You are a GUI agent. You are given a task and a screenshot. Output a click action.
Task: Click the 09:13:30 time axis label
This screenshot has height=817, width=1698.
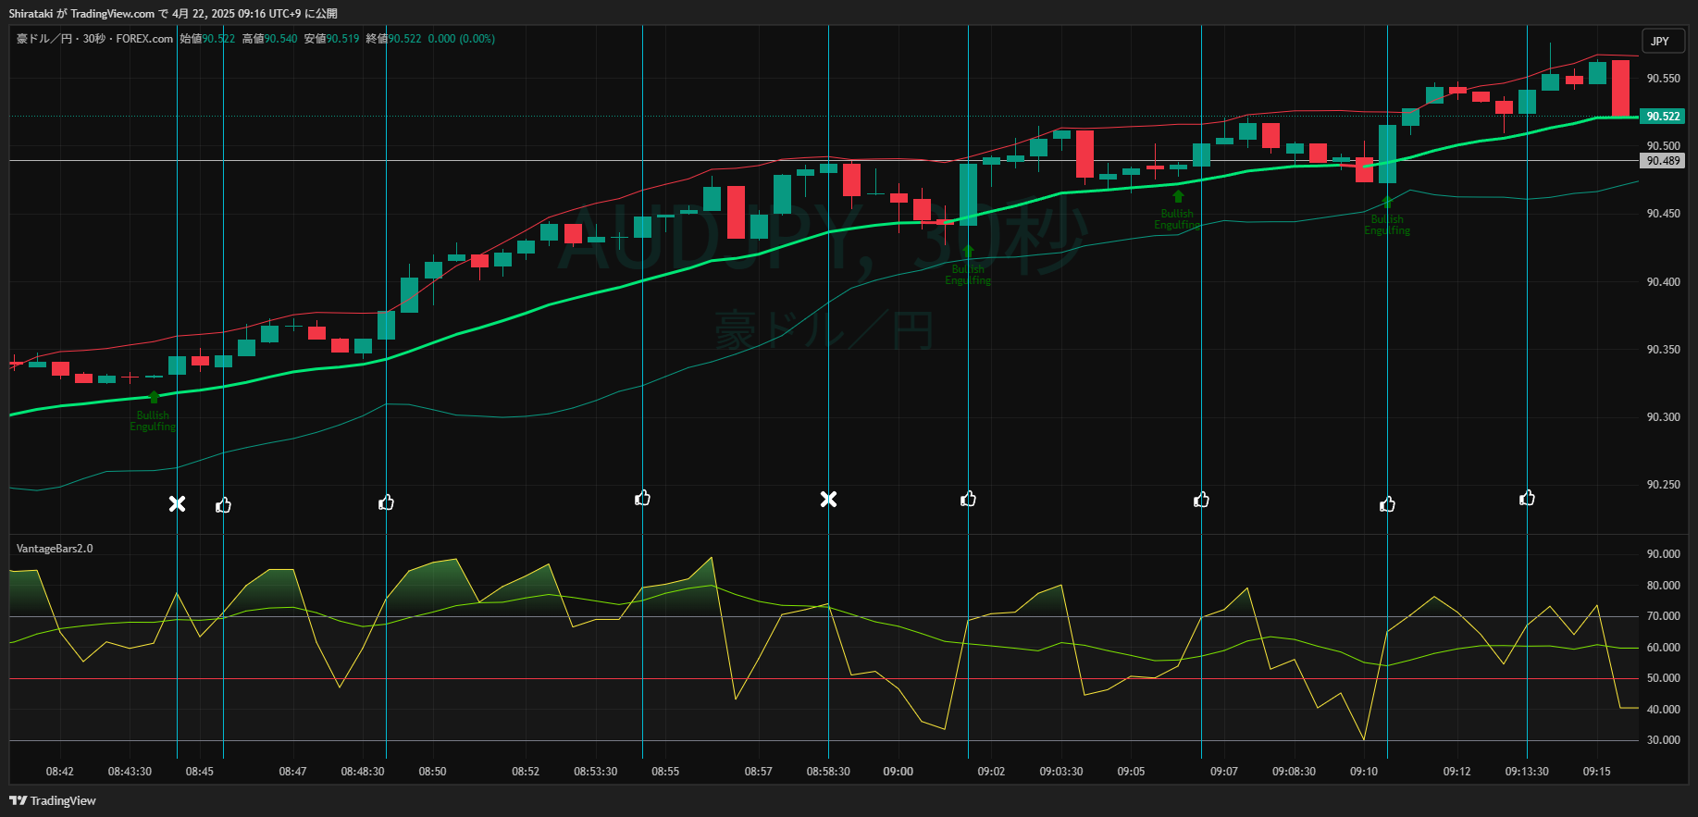click(x=1527, y=772)
